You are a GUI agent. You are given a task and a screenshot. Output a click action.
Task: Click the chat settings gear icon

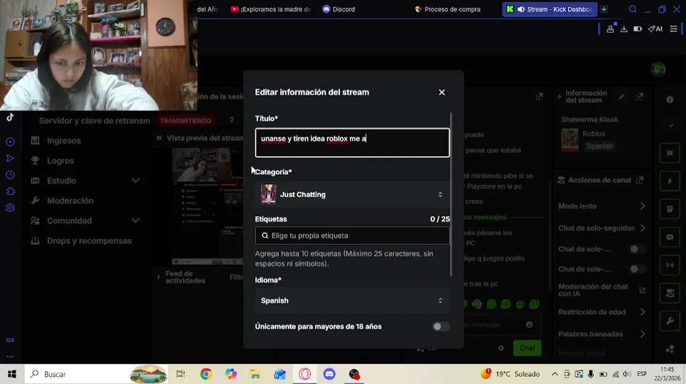click(501, 348)
